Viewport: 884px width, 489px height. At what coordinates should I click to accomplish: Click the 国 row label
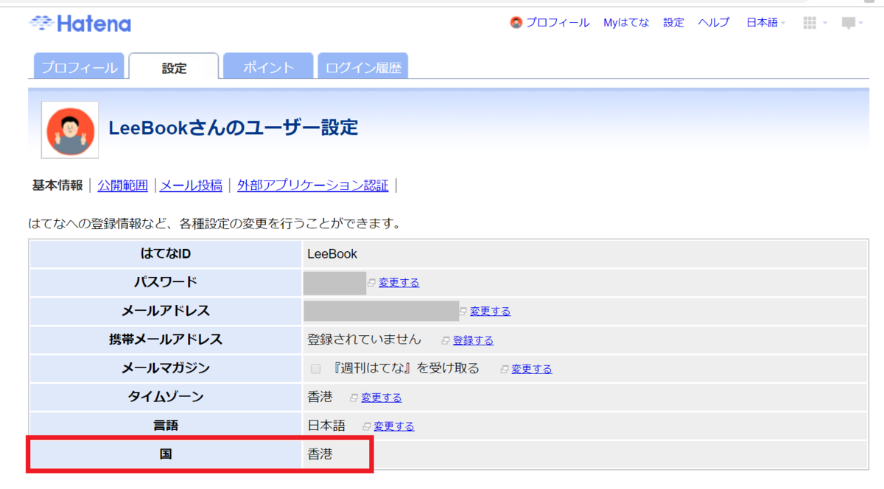pyautogui.click(x=166, y=455)
